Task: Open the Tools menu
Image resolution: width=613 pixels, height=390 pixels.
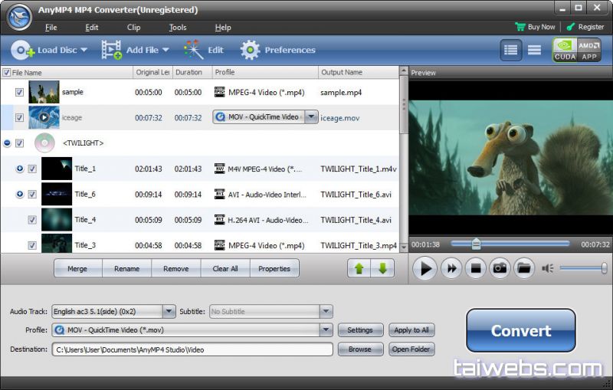Action: pyautogui.click(x=178, y=28)
